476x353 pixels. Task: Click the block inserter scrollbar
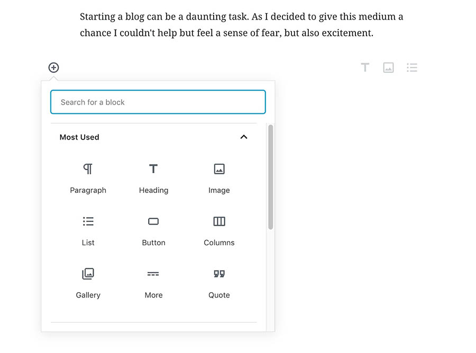pyautogui.click(x=270, y=177)
